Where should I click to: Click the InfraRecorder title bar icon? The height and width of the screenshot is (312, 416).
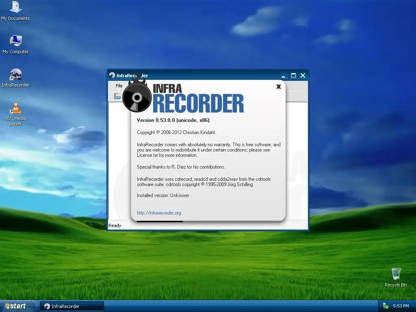[112, 76]
